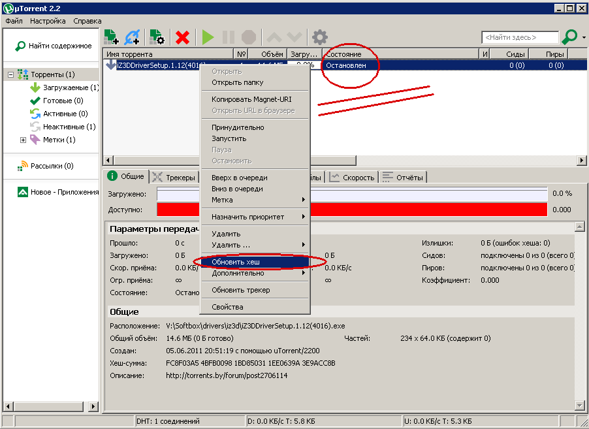Open the Настройка menu in menu bar

coord(48,21)
